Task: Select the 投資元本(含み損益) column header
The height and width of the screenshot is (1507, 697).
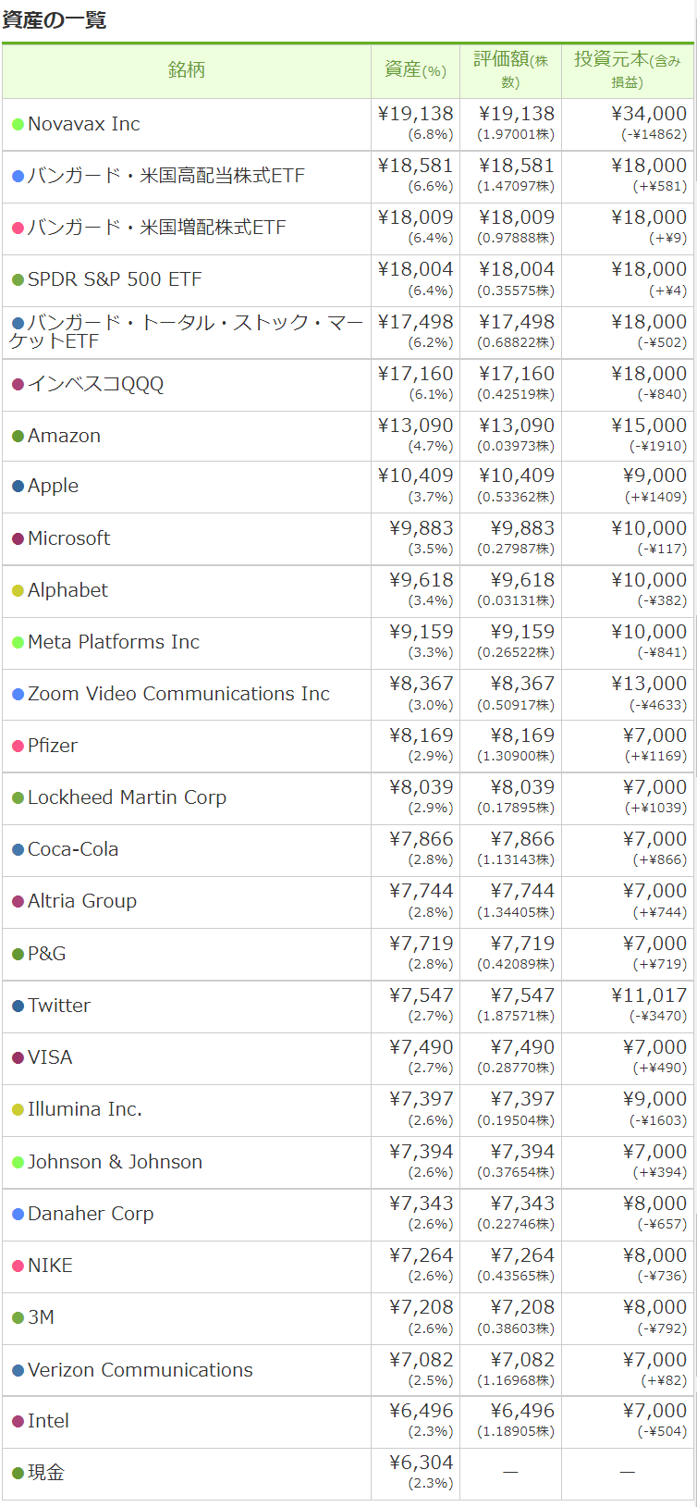Action: click(628, 70)
